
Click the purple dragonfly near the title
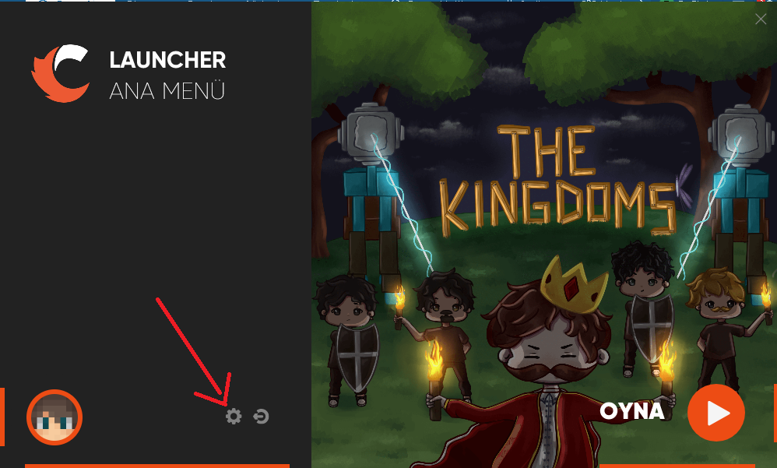[685, 186]
